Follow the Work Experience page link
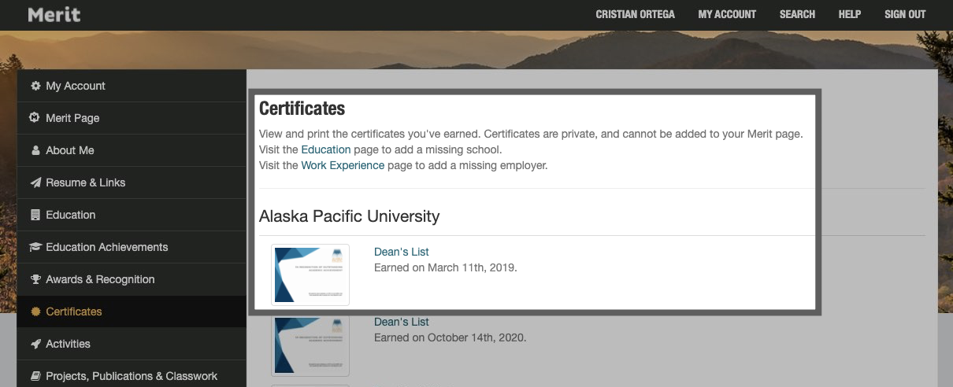The width and height of the screenshot is (953, 387). [x=343, y=165]
